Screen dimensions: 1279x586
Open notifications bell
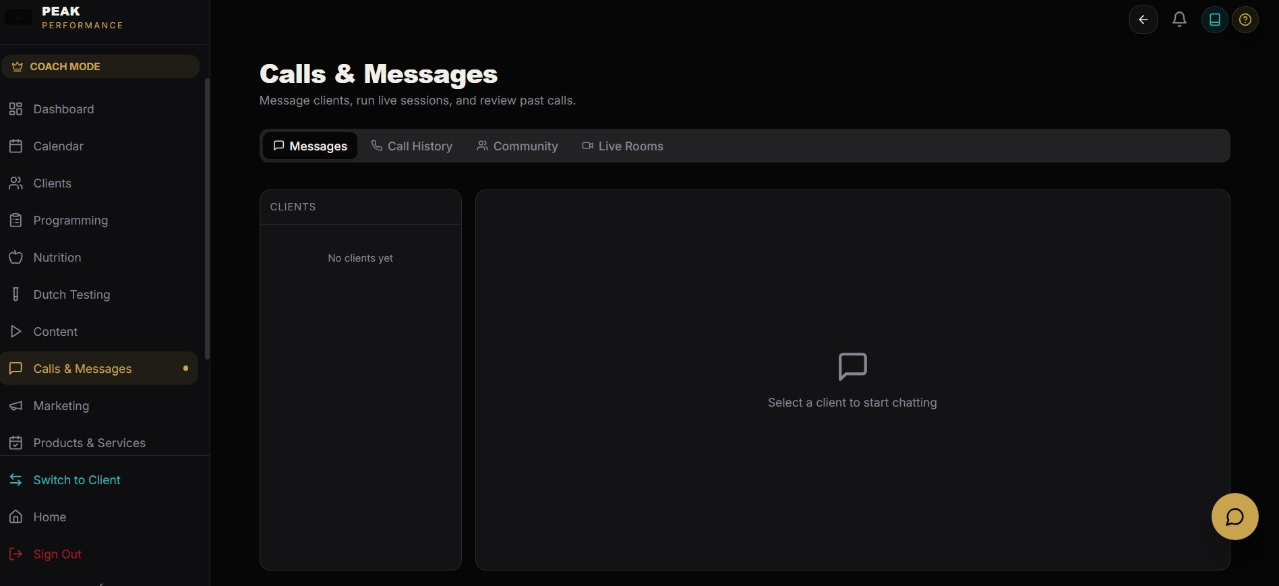click(x=1179, y=20)
